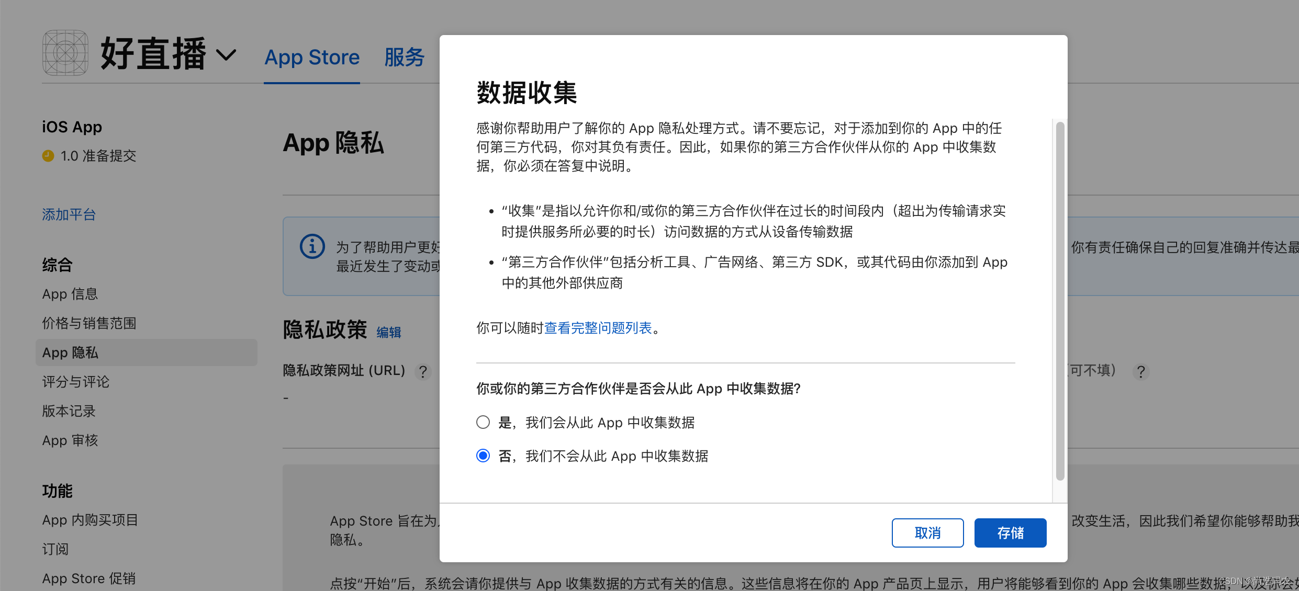The height and width of the screenshot is (591, 1299).
Task: Click the 存储 button to save
Action: point(1010,532)
